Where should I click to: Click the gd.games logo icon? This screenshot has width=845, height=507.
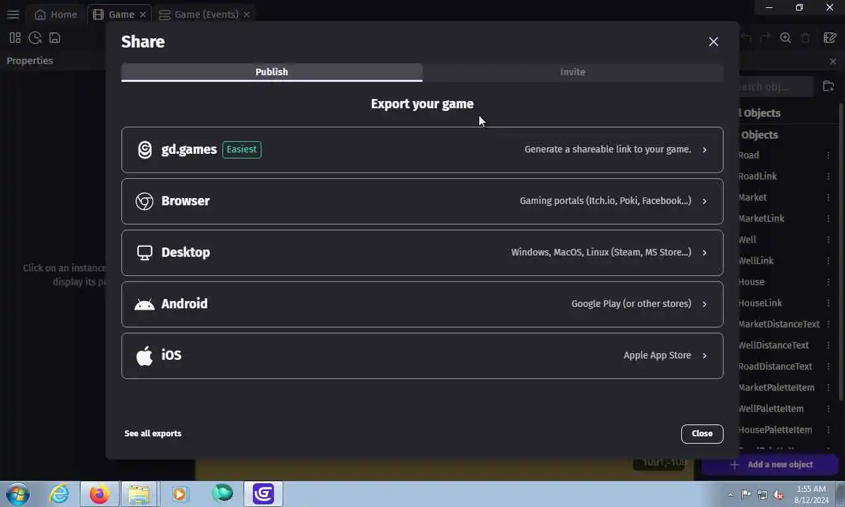(145, 150)
